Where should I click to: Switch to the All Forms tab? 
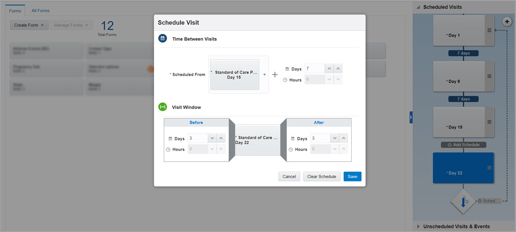[x=40, y=11]
